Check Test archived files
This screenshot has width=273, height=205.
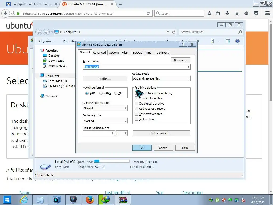pos(148,114)
